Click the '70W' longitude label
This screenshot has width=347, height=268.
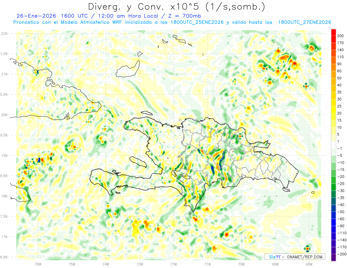pos(241,264)
